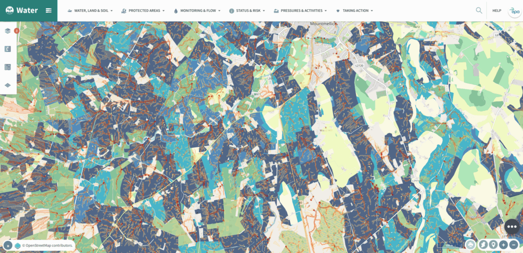
Task: Click the location pin button
Action: tap(492, 245)
